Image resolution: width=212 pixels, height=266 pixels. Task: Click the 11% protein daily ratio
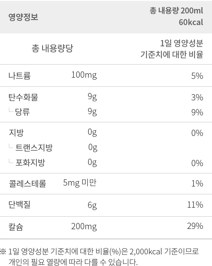(x=195, y=205)
